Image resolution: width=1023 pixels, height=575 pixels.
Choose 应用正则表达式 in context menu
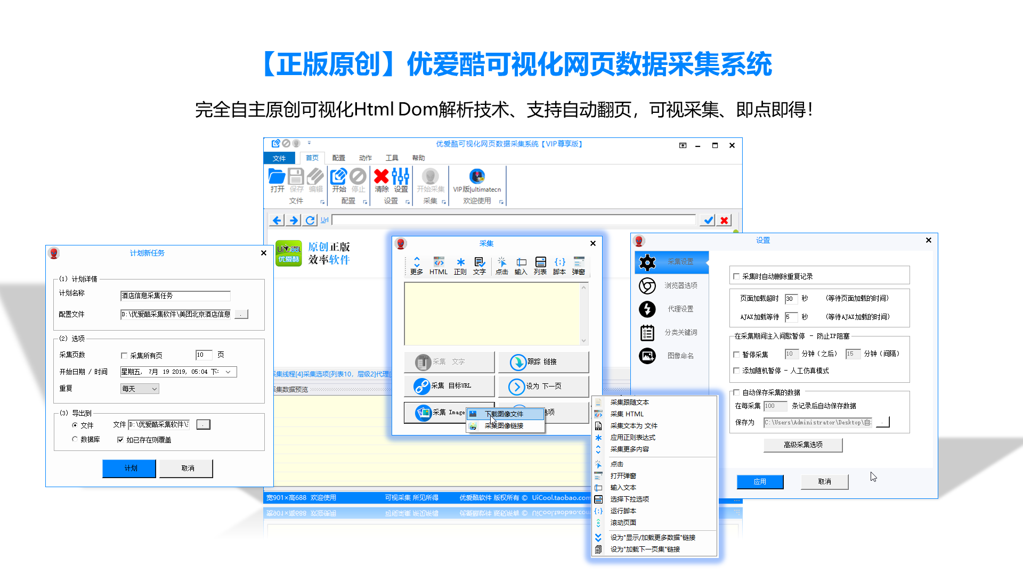(654, 438)
